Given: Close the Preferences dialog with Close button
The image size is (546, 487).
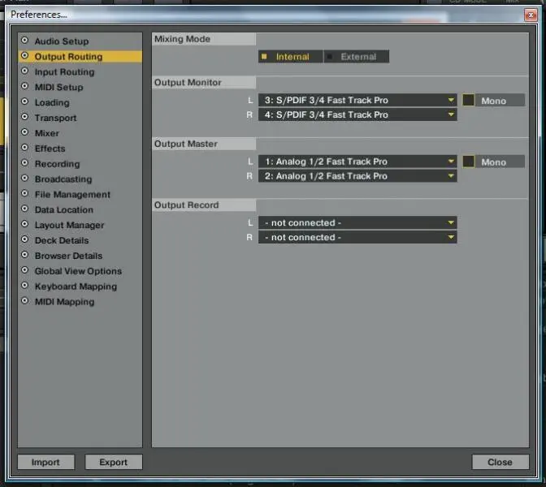Looking at the screenshot, I should click(x=500, y=462).
